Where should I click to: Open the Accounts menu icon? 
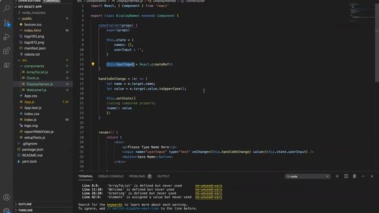click(x=7, y=197)
